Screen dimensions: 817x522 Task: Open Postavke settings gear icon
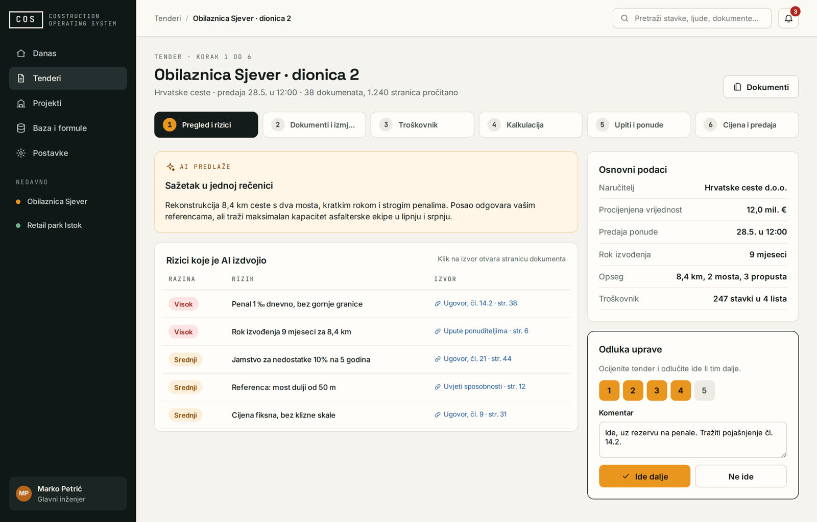[21, 153]
